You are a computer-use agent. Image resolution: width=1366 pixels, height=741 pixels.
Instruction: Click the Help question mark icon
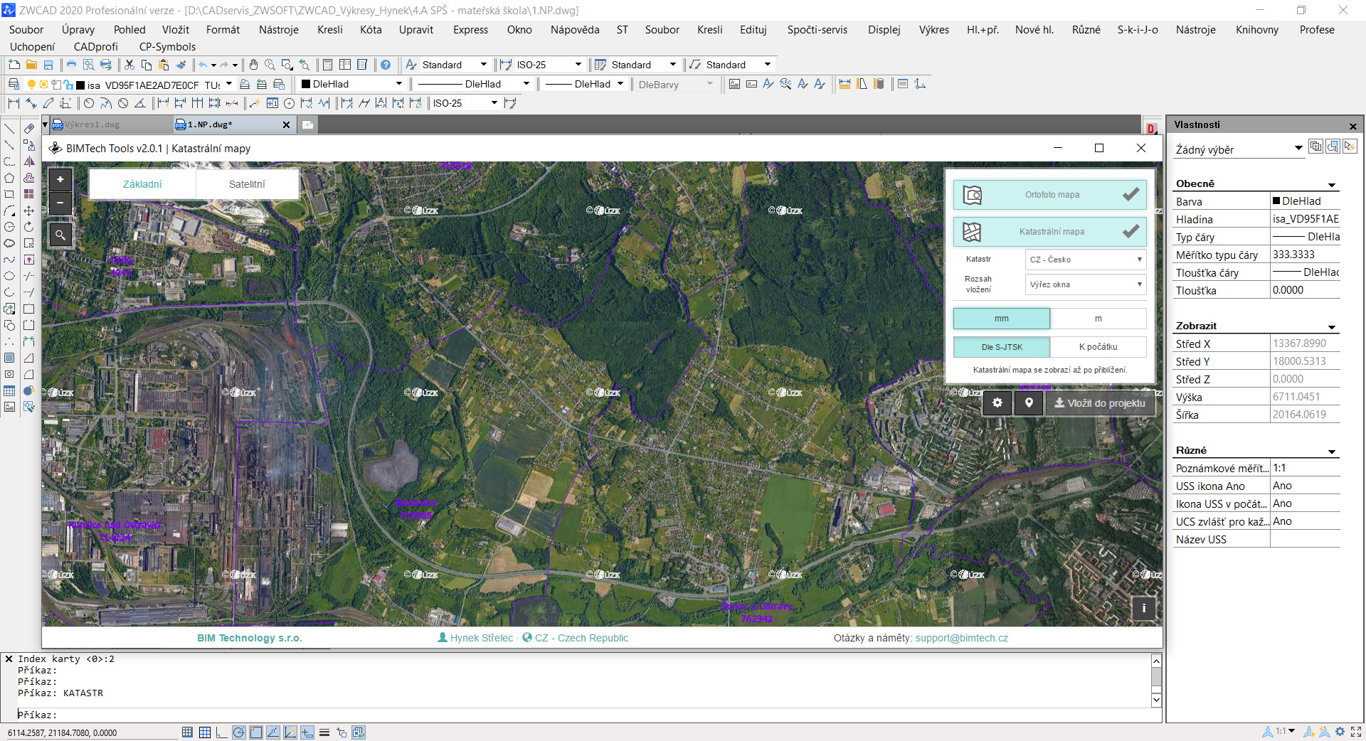pos(386,65)
